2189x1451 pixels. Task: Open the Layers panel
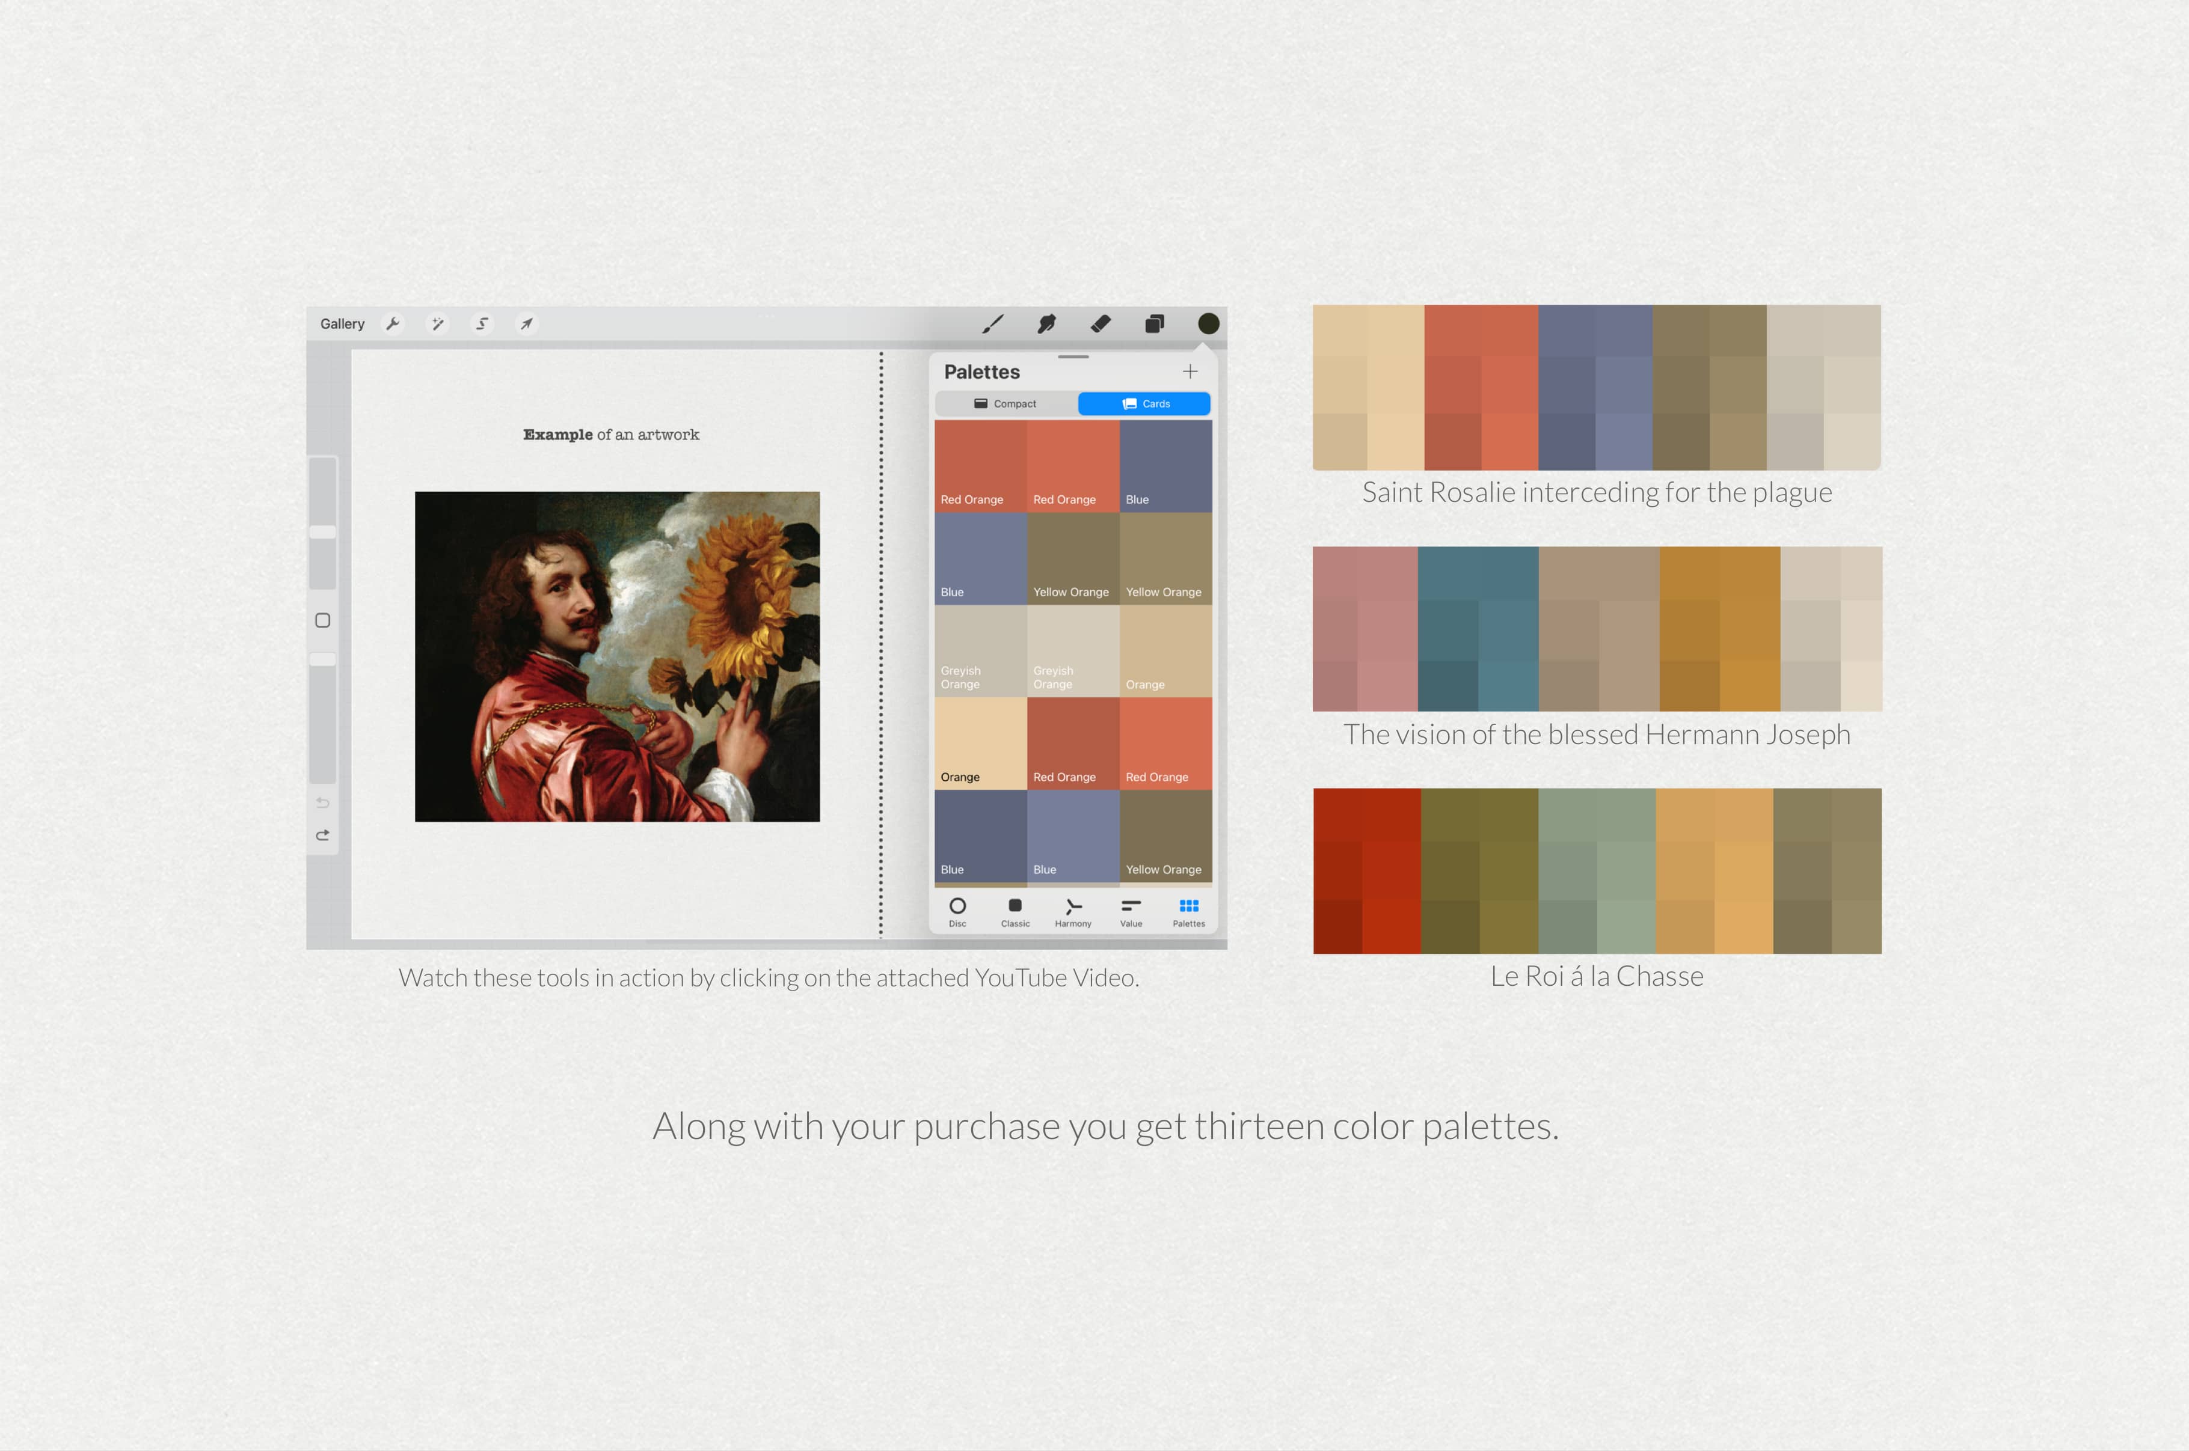click(1154, 323)
